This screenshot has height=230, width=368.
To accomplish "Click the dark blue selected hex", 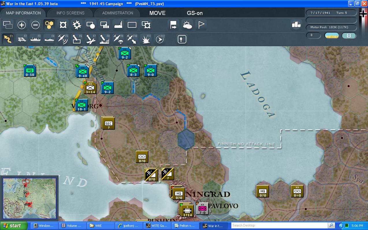I will [186, 139].
